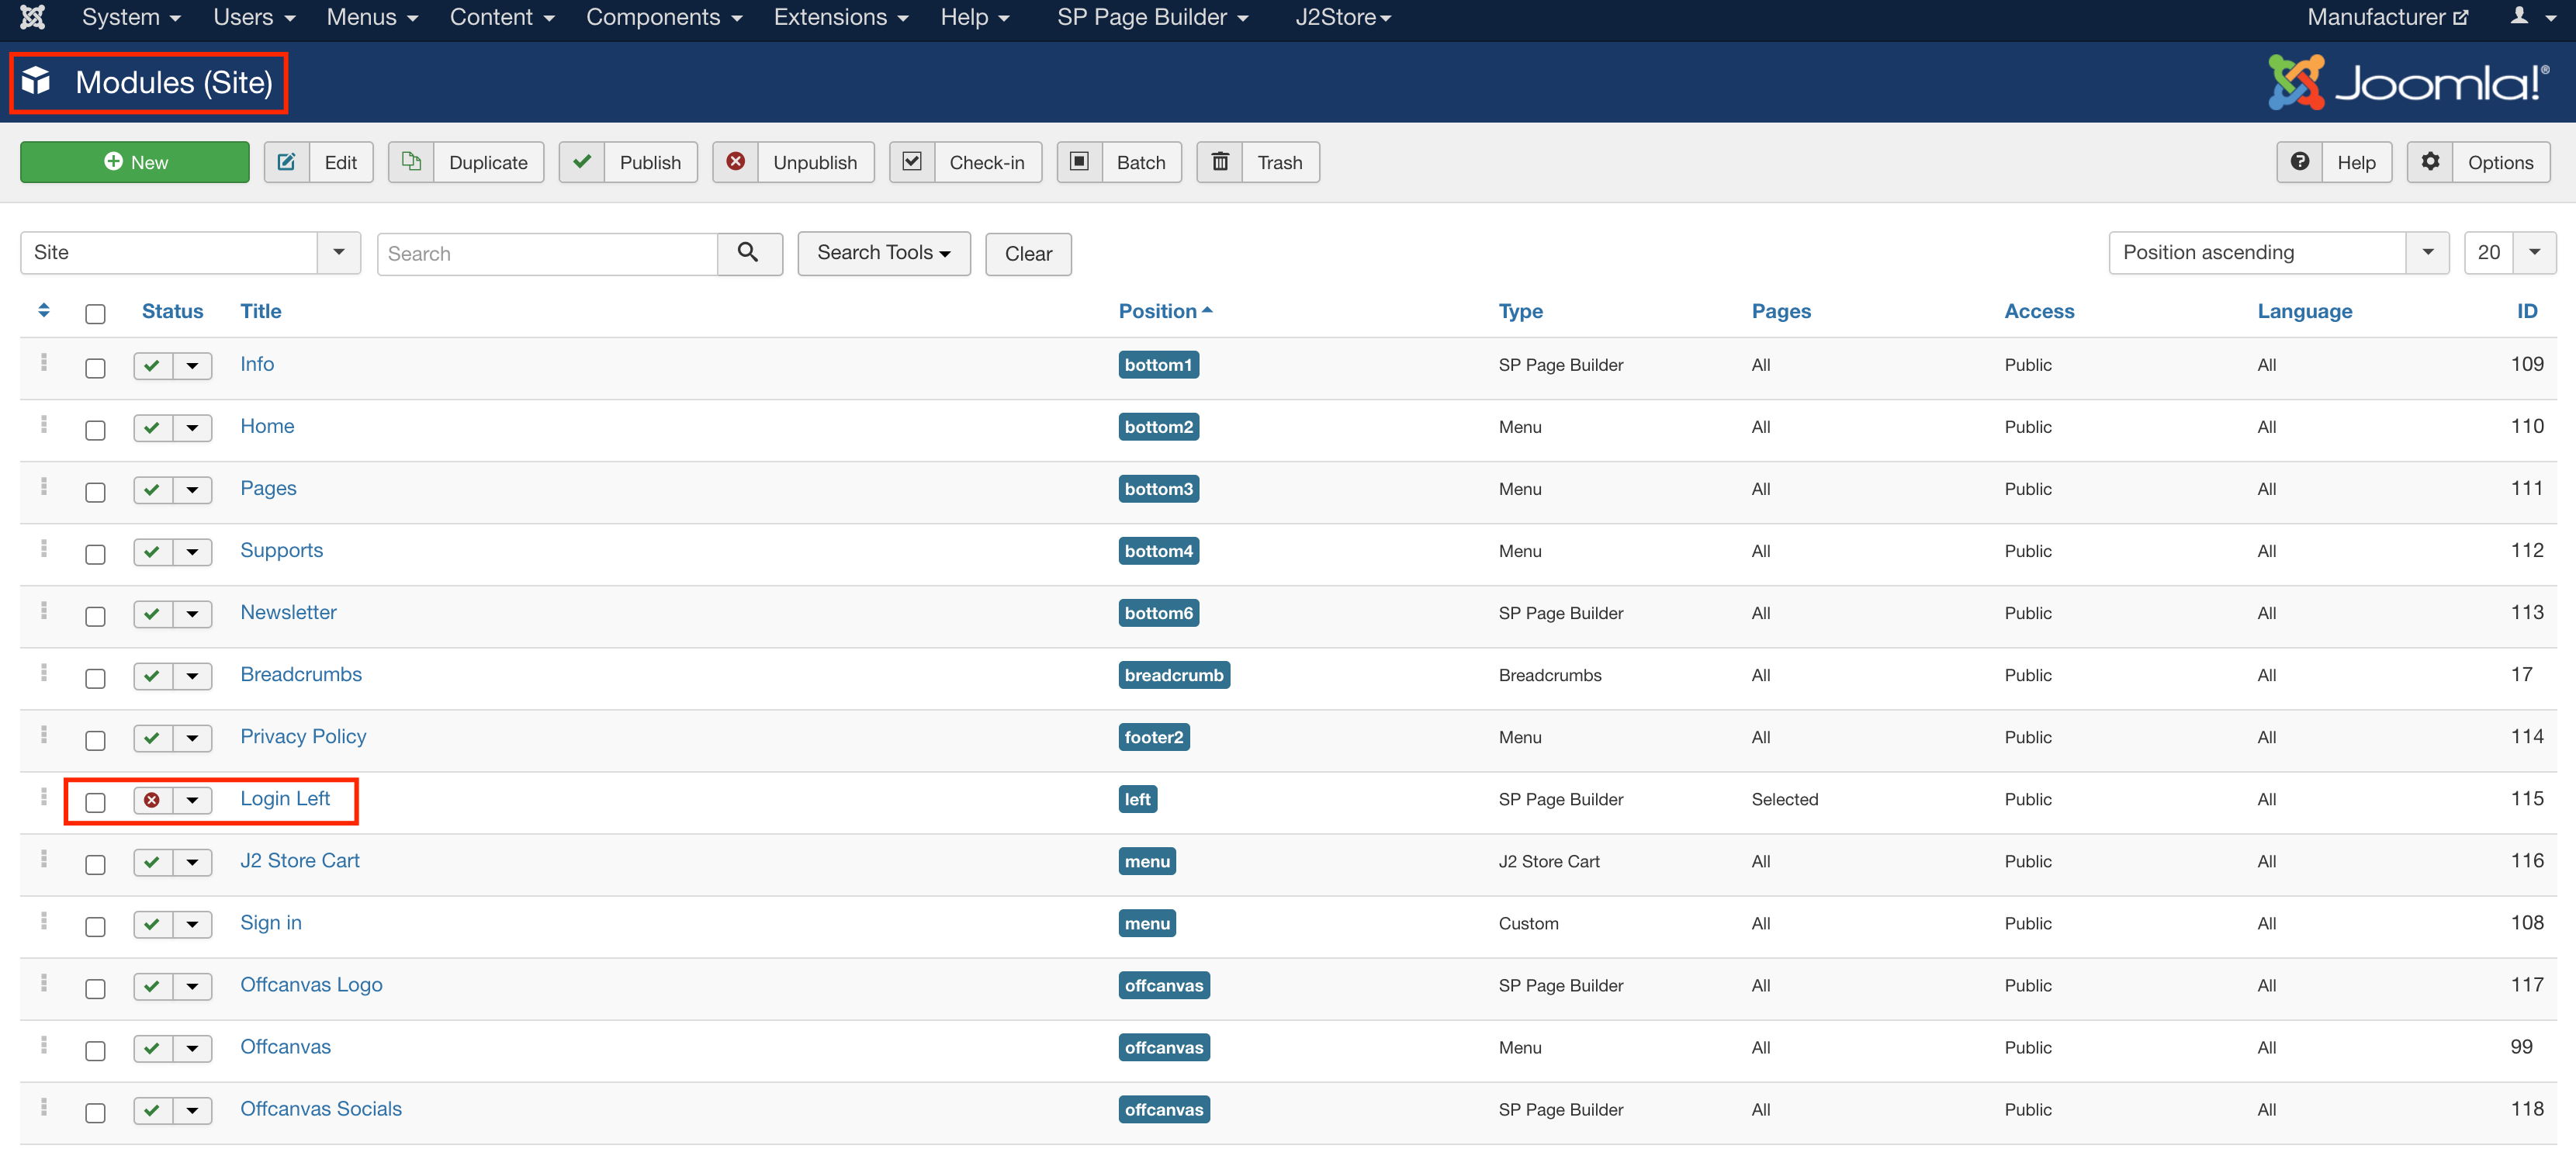The width and height of the screenshot is (2576, 1173).
Task: Expand the Search Tools dropdown
Action: point(883,253)
